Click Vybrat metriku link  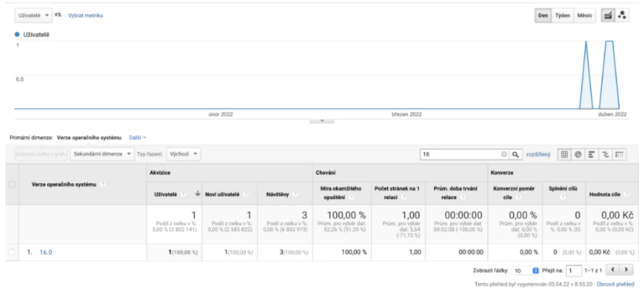pyautogui.click(x=86, y=15)
